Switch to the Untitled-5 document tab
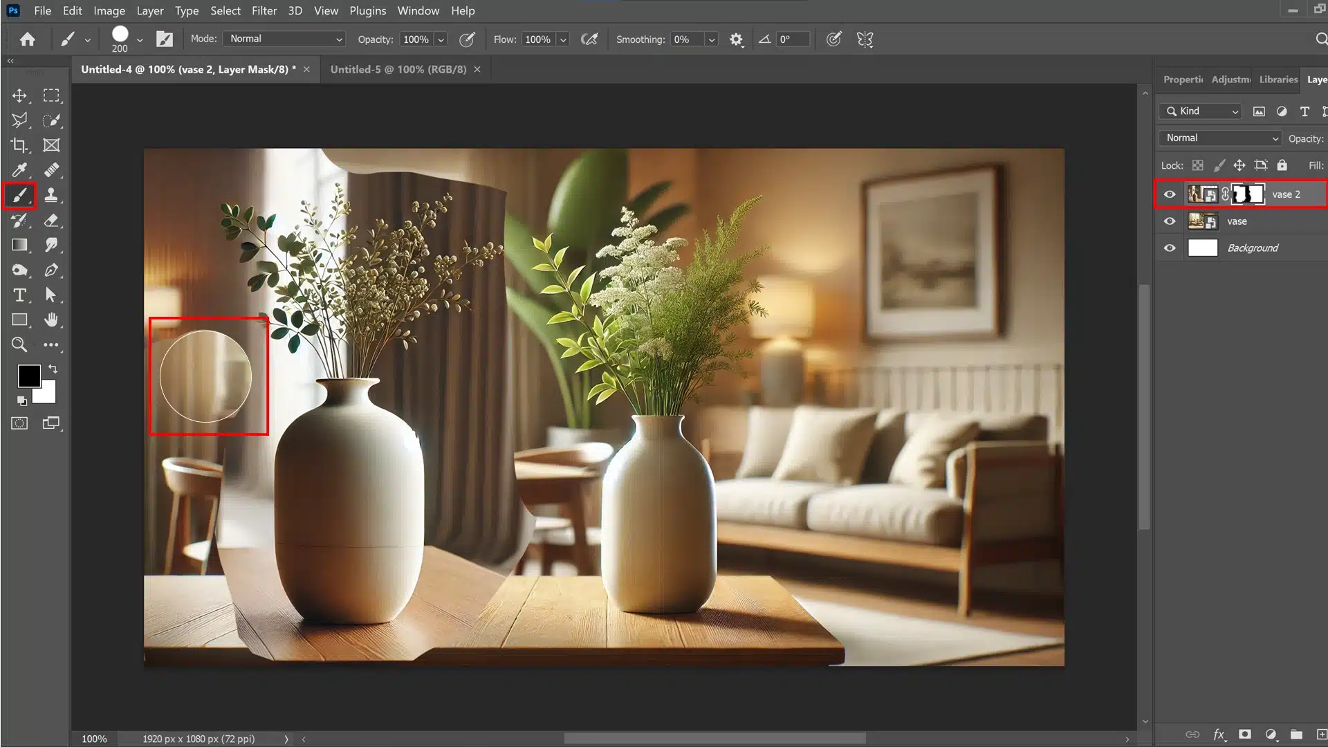The width and height of the screenshot is (1328, 747). tap(398, 70)
